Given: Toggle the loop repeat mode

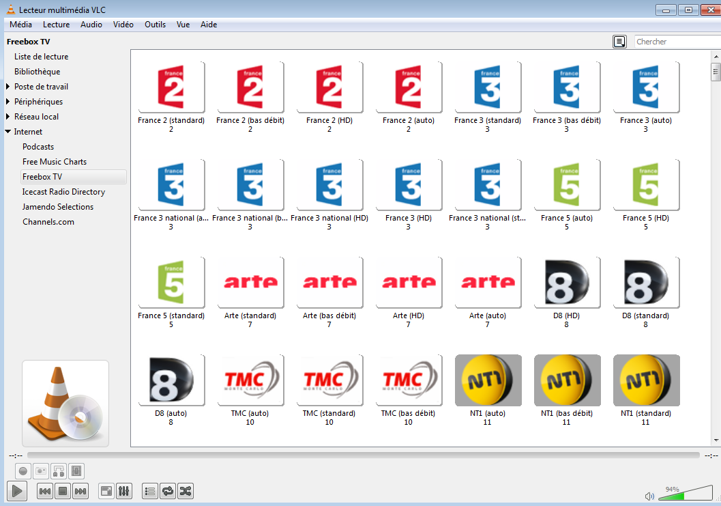Looking at the screenshot, I should point(168,491).
